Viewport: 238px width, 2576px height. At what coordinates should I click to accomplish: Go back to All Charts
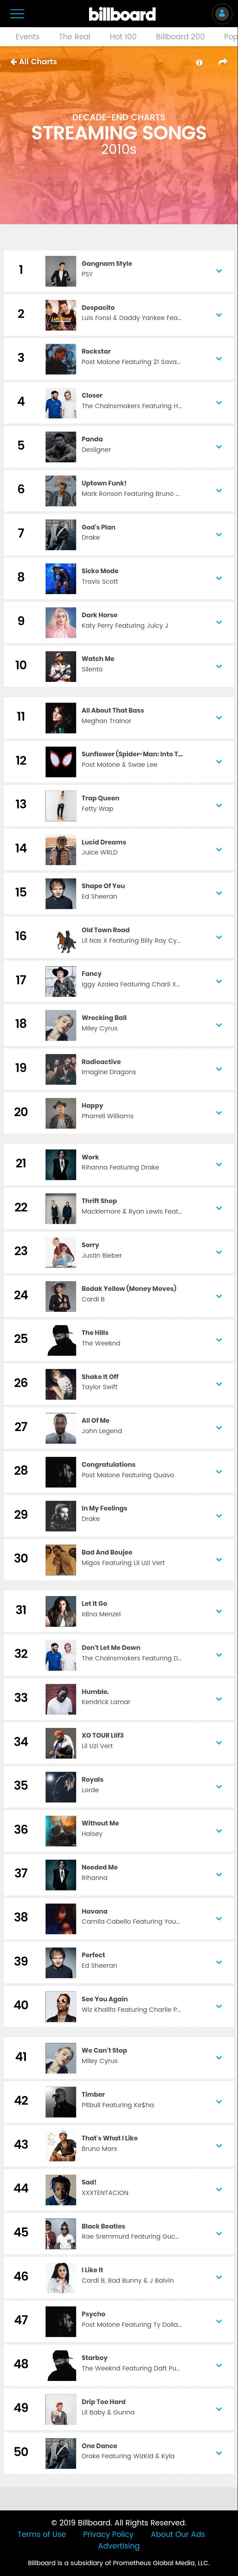(x=33, y=62)
